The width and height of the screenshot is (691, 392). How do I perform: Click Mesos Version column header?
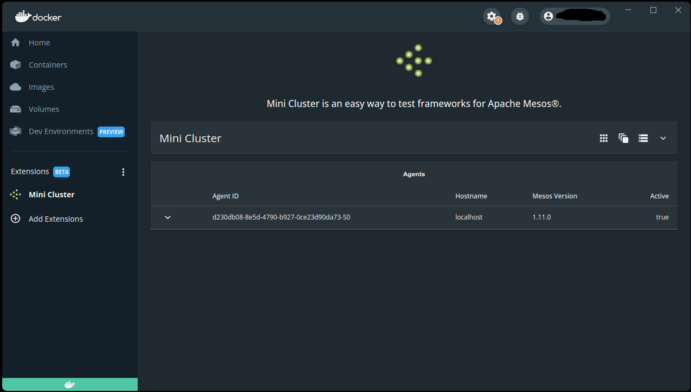tap(554, 196)
